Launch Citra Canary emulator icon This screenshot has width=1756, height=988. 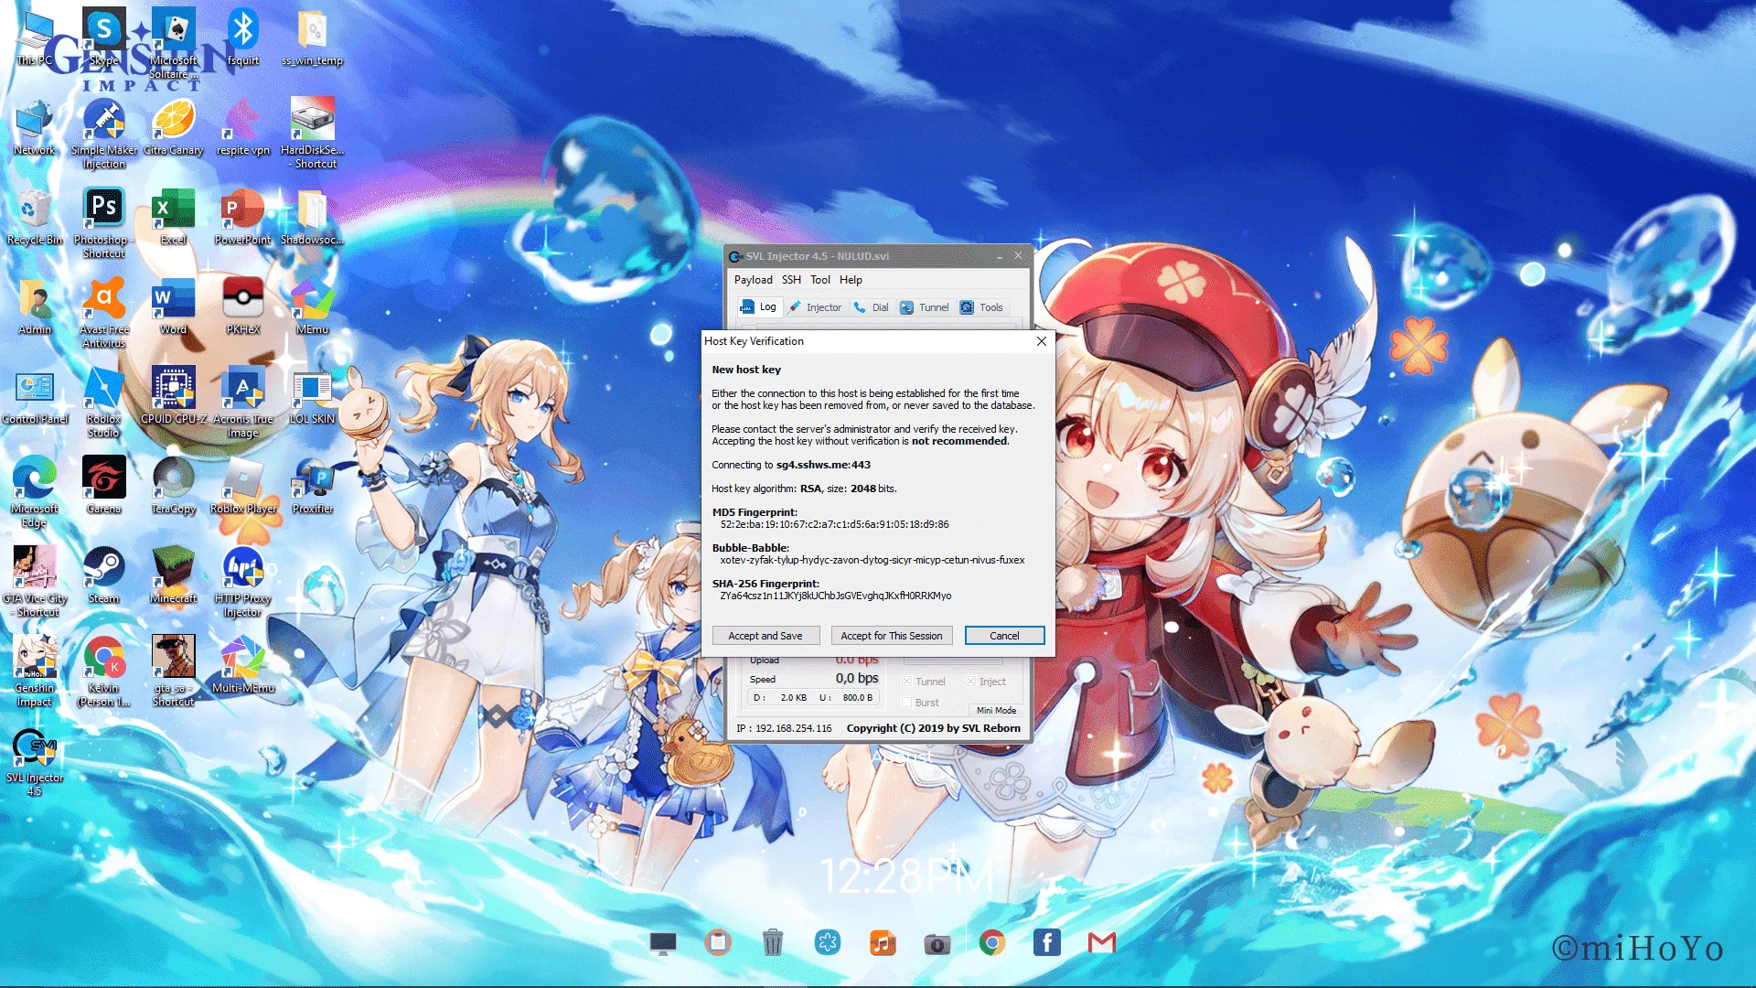pyautogui.click(x=174, y=128)
